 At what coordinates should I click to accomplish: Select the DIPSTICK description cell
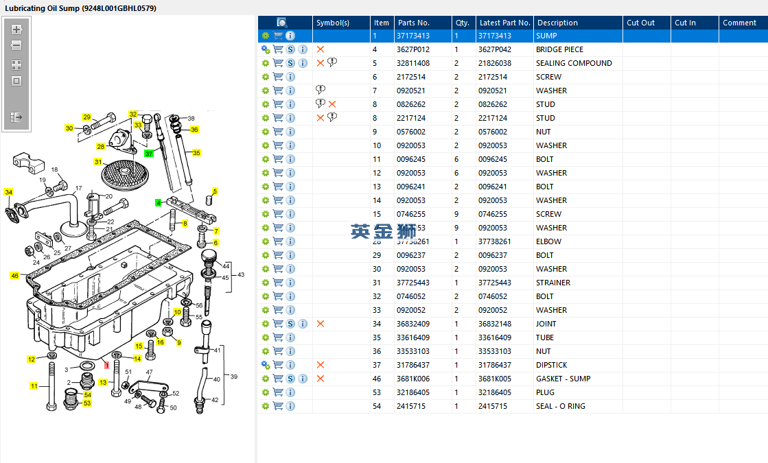point(578,365)
